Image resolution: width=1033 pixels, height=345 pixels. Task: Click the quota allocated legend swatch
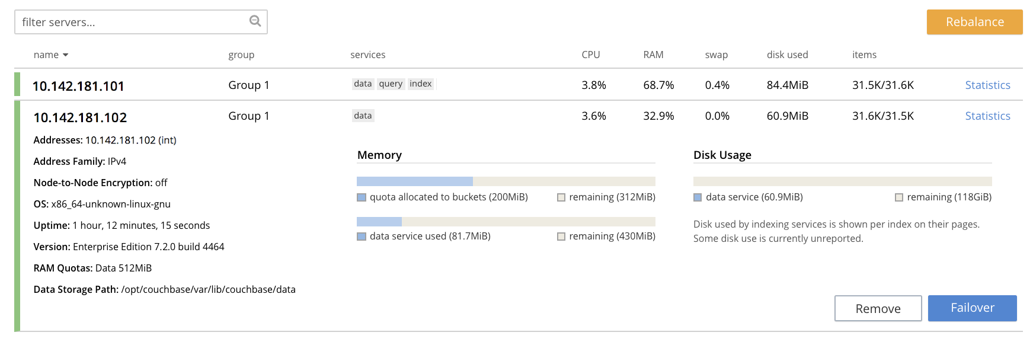click(362, 197)
